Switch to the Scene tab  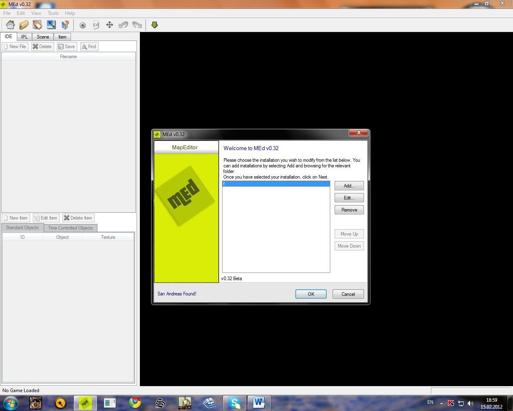coord(43,37)
